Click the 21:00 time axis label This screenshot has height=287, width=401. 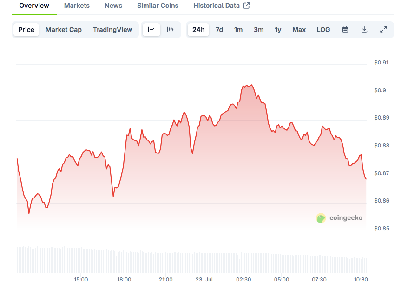(166, 280)
